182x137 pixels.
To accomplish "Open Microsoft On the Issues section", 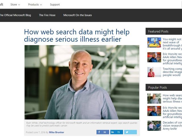I will 78,15.
